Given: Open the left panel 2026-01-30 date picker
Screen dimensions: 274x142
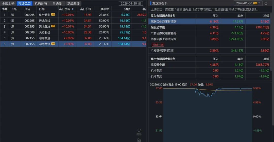Looking at the screenshot, I should point(129,4).
